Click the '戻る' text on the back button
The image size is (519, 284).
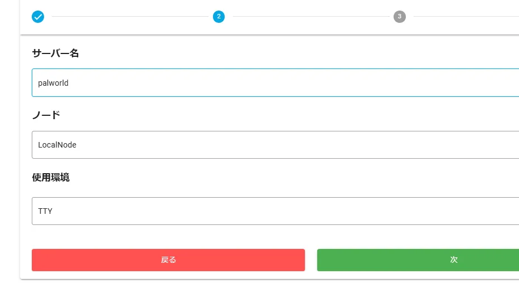click(x=168, y=260)
